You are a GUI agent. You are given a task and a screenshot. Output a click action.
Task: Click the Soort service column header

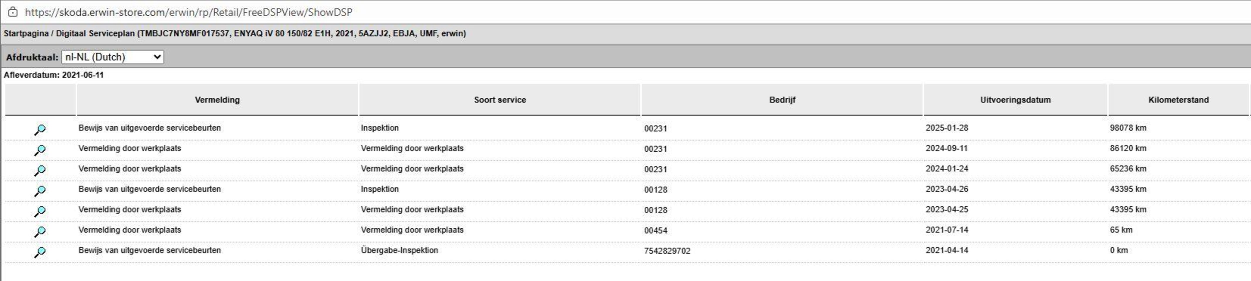coord(500,100)
